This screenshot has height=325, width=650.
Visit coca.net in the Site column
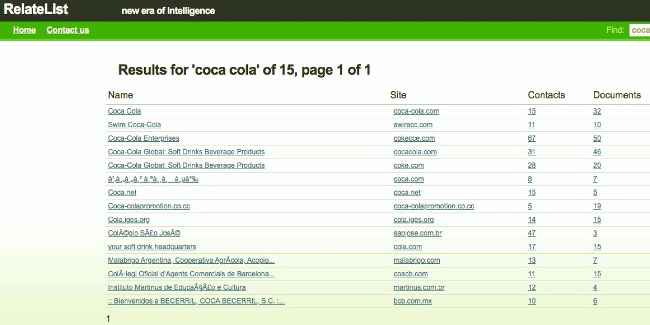[407, 193]
